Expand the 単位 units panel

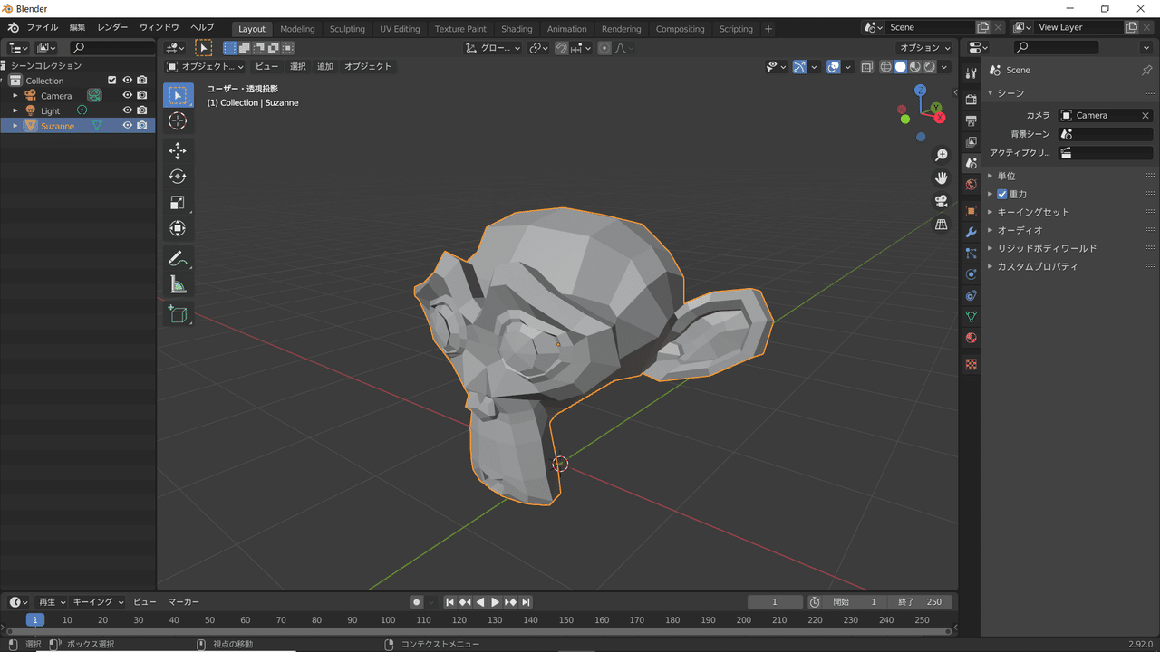1006,176
